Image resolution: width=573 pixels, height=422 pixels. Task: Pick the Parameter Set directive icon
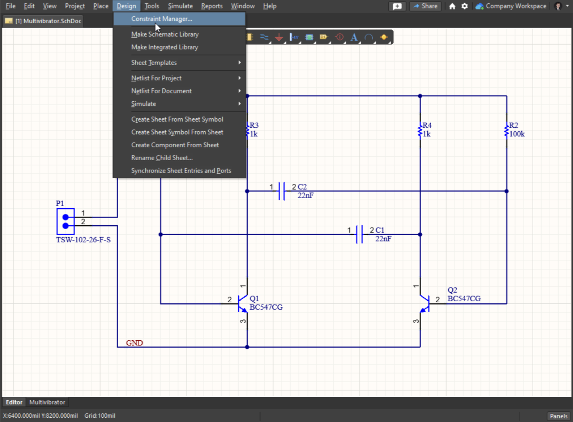339,37
